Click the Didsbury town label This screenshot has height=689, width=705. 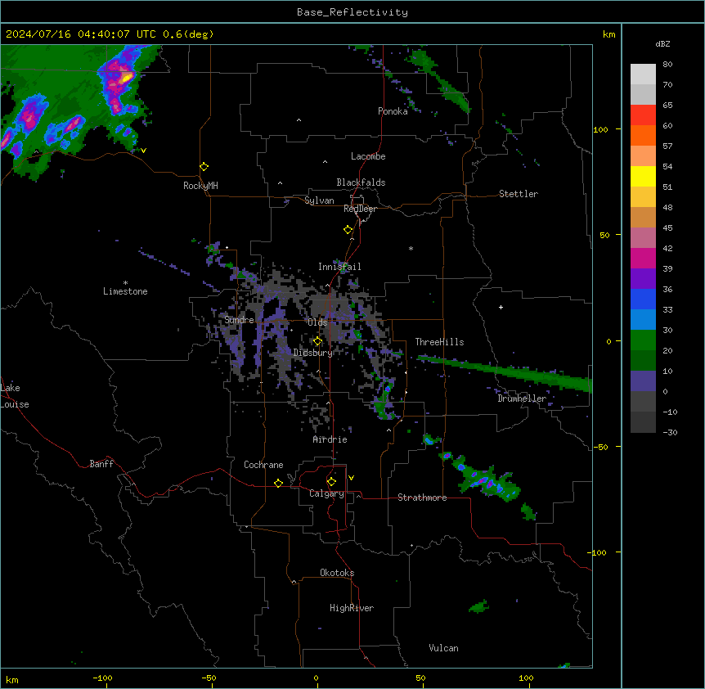[313, 353]
